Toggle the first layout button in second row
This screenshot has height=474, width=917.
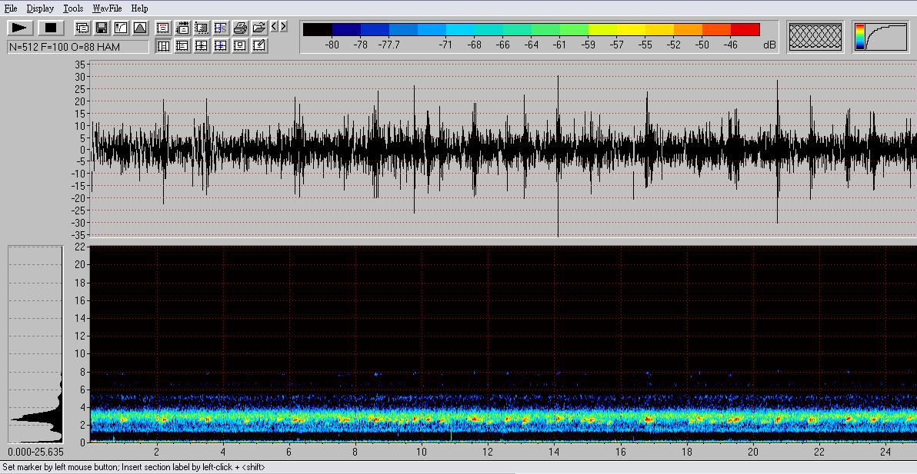coord(163,46)
